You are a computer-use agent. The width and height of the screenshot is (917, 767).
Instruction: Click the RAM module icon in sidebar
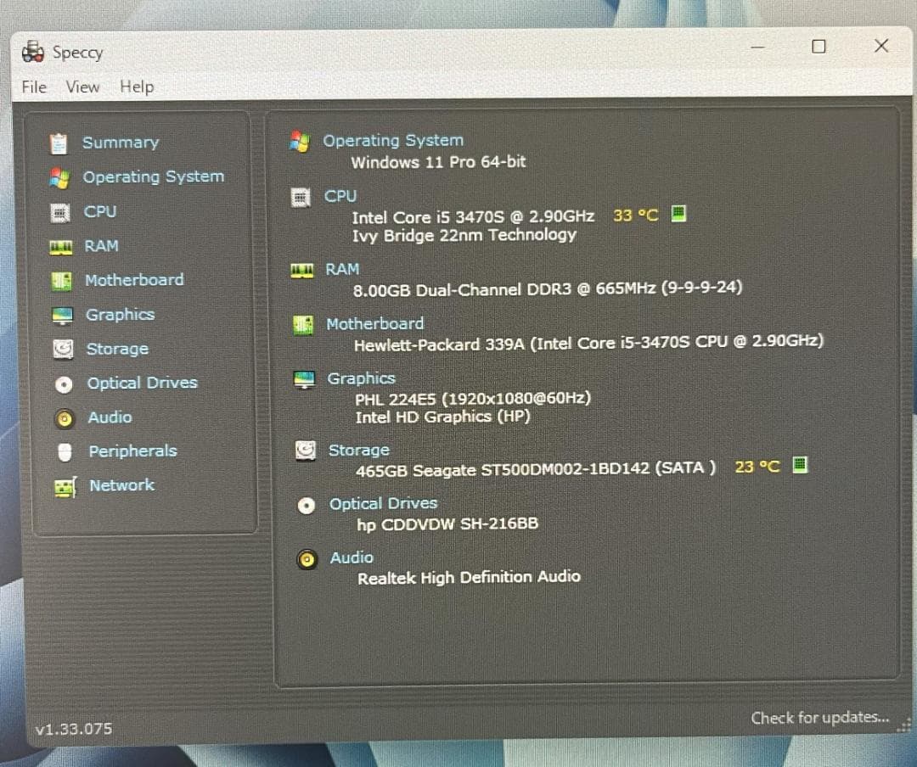(61, 248)
